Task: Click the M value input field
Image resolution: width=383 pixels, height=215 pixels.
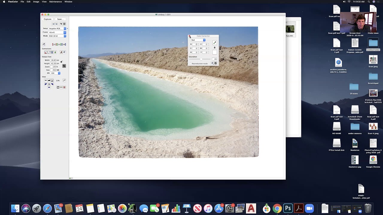Action: pyautogui.click(x=205, y=48)
